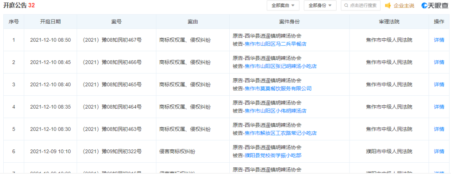Click the 企业主说 megaphone icon
The width and height of the screenshot is (451, 174).
tap(388, 5)
